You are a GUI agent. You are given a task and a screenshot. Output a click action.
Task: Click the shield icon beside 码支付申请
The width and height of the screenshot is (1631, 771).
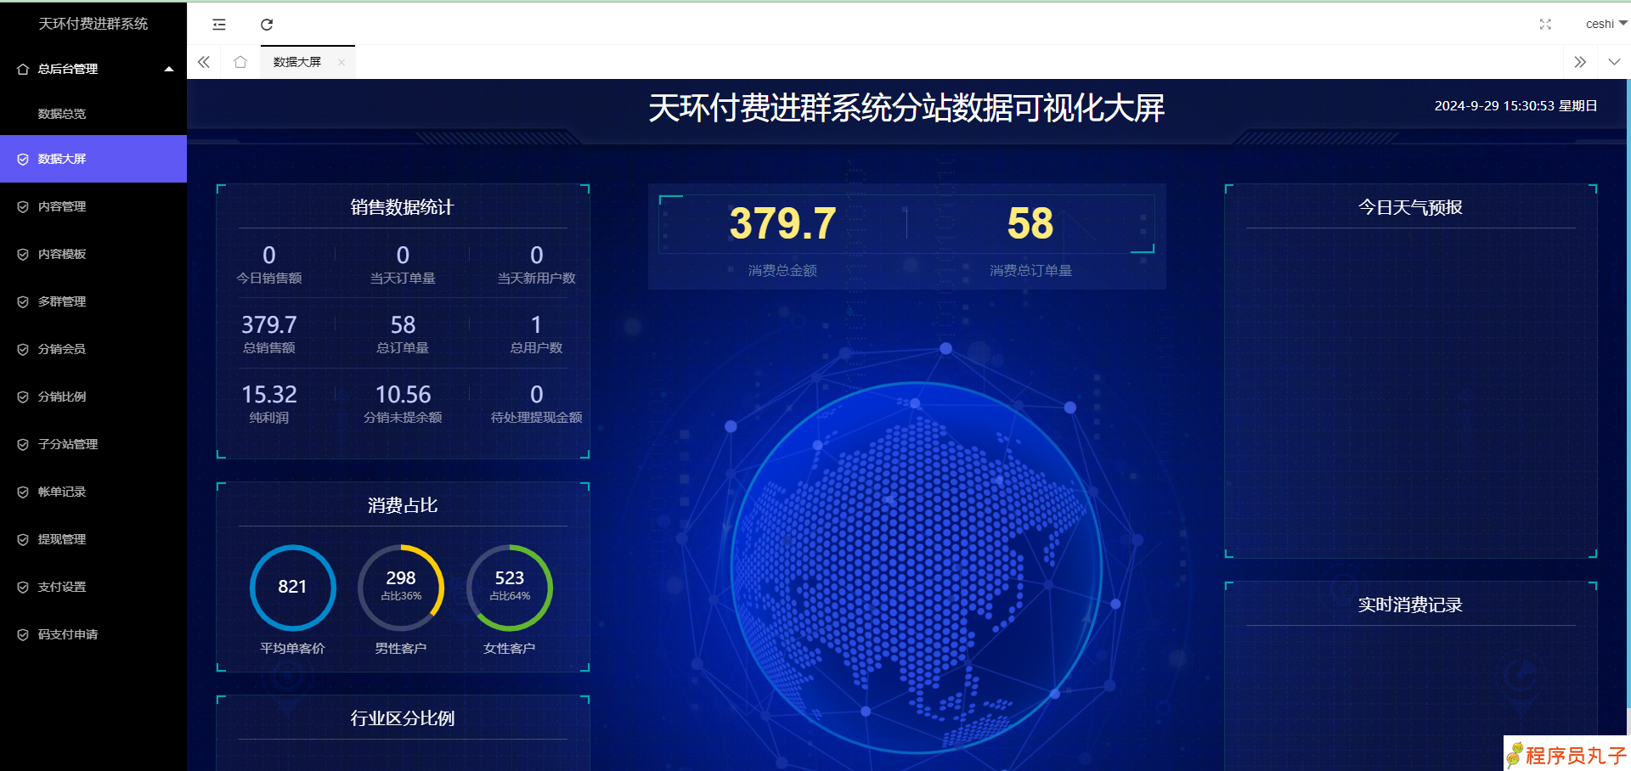point(23,634)
